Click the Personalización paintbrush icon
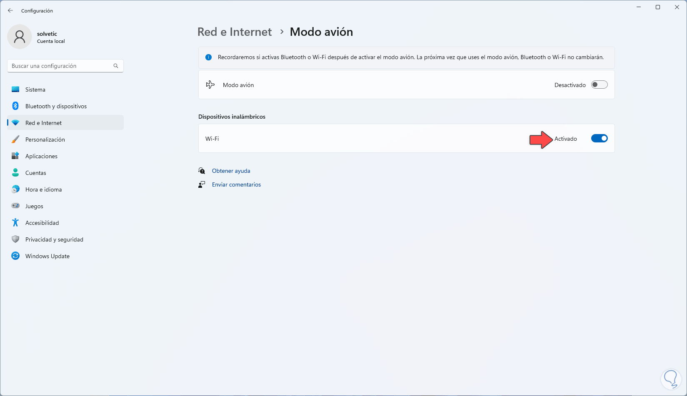Image resolution: width=687 pixels, height=396 pixels. tap(15, 139)
